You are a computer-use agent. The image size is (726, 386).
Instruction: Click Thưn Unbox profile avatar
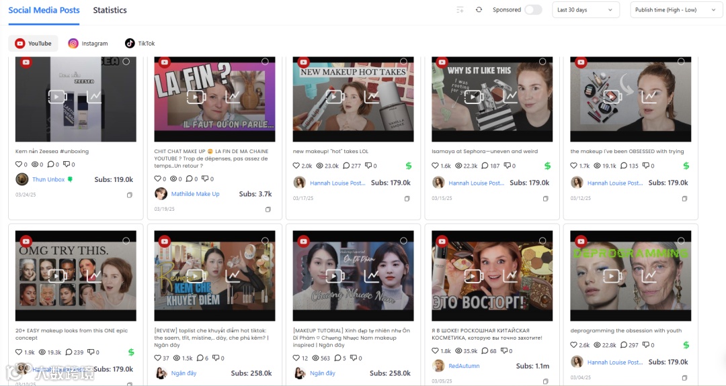coord(22,179)
